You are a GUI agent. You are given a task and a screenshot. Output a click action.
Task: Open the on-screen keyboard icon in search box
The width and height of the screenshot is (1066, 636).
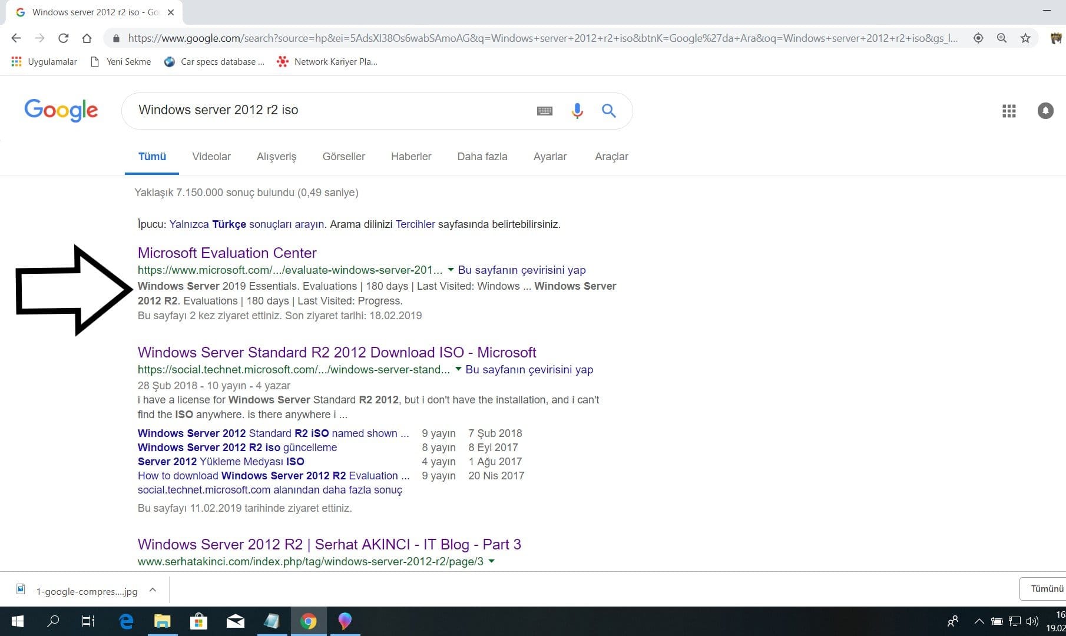(545, 111)
